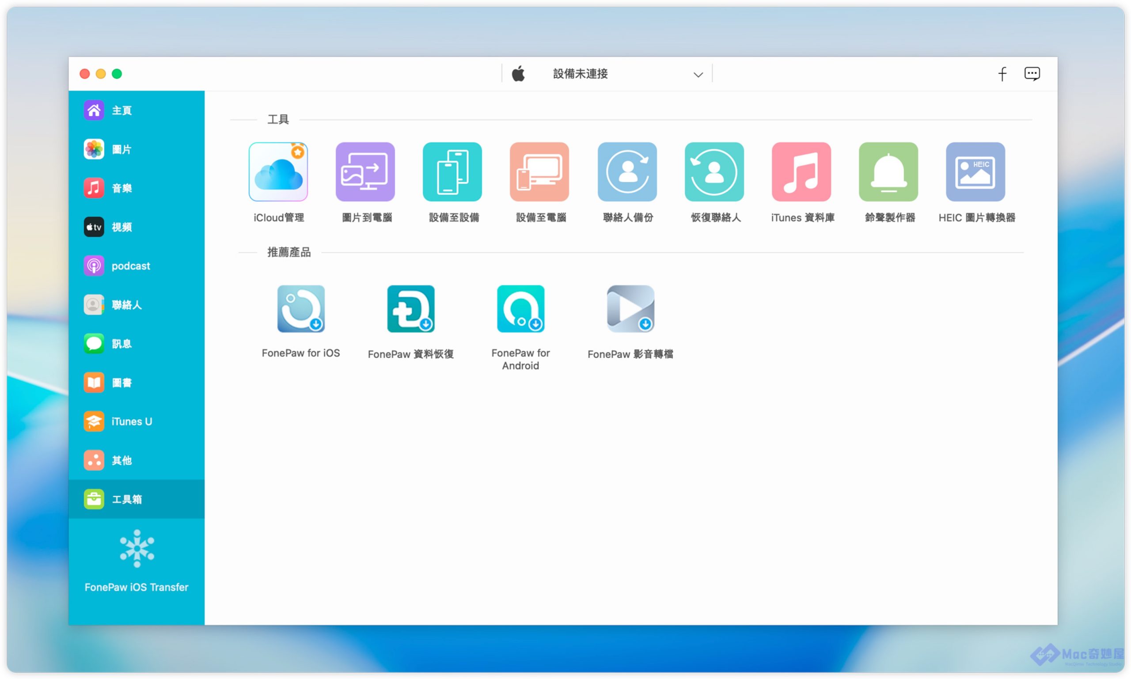This screenshot has width=1131, height=679.
Task: Open the podcast sidebar section
Action: point(130,266)
